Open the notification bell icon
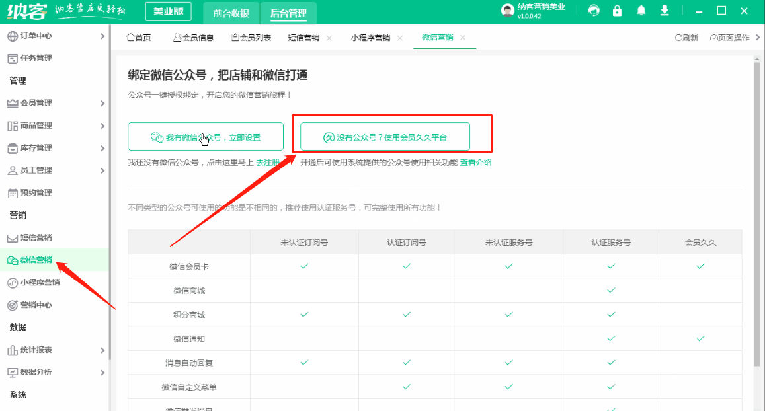Image resolution: width=765 pixels, height=411 pixels. 641,11
